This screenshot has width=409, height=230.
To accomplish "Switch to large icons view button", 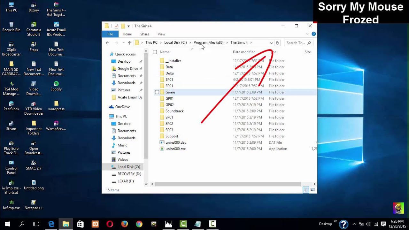I will [x=313, y=190].
